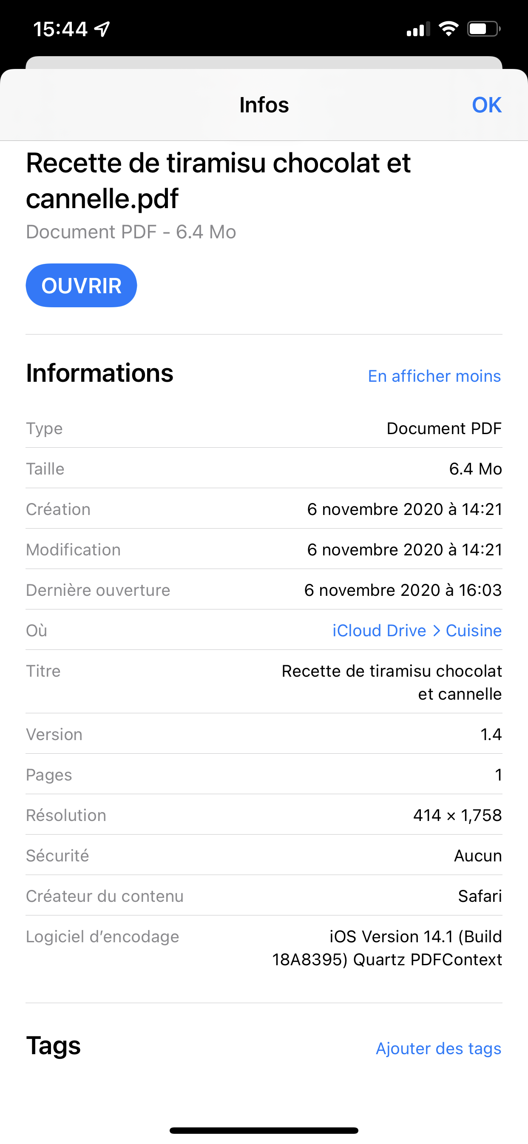Go to the Cuisine folder link
This screenshot has width=528, height=1144.
pos(474,631)
